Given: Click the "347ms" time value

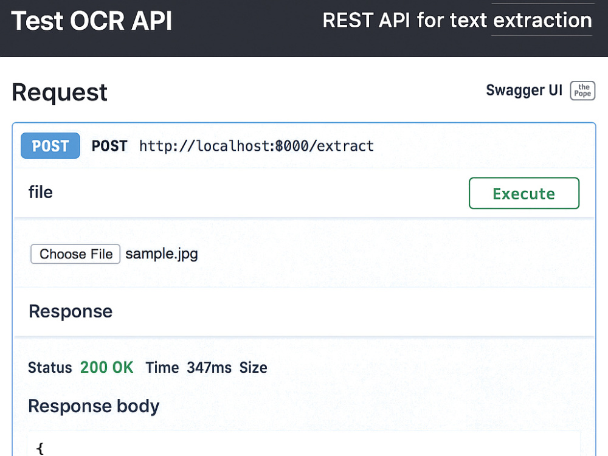Looking at the screenshot, I should click(209, 368).
